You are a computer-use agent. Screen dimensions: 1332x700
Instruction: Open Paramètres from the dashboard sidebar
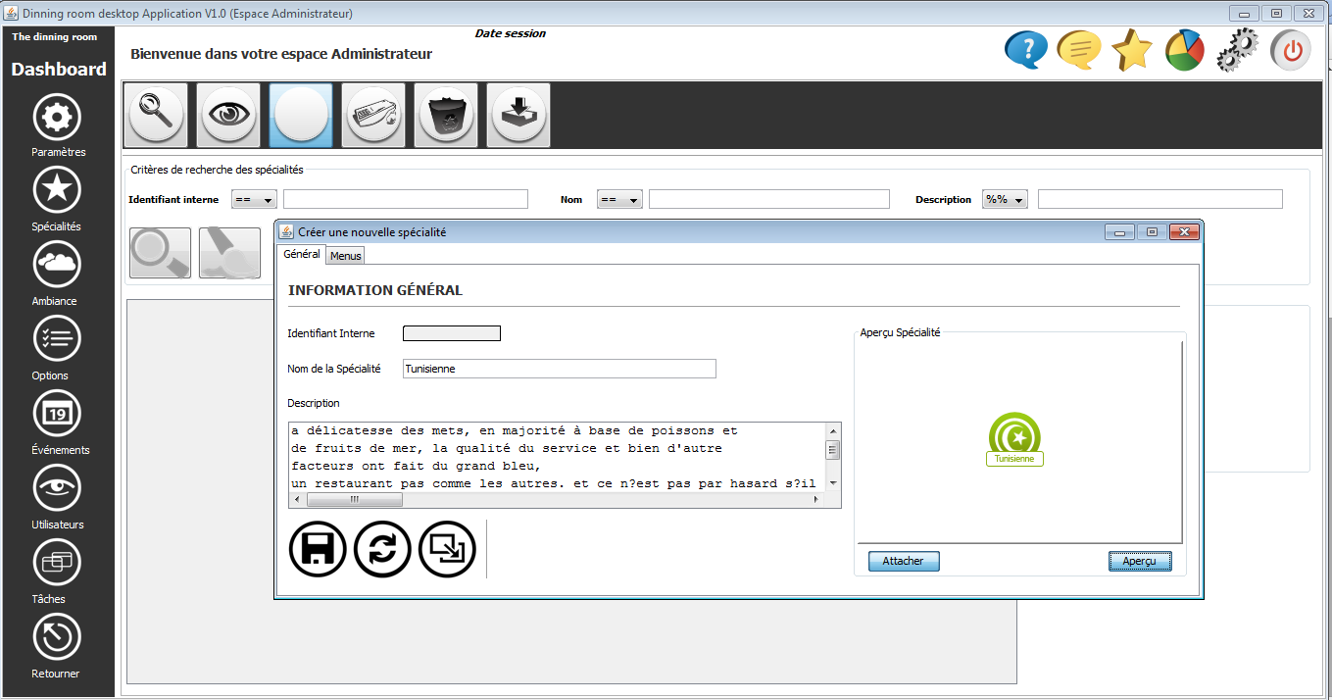pyautogui.click(x=57, y=117)
